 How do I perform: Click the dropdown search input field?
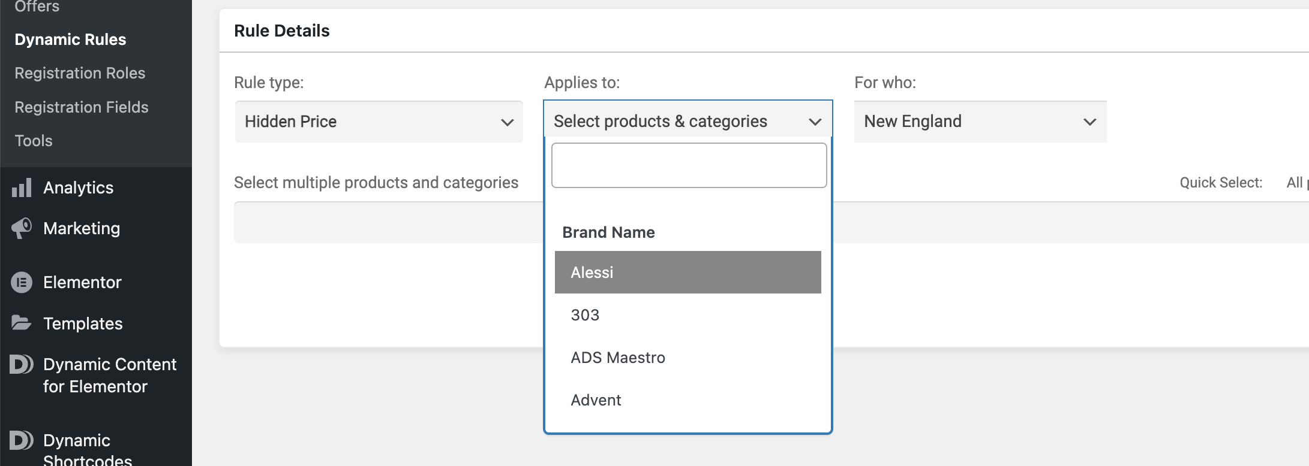tap(689, 165)
